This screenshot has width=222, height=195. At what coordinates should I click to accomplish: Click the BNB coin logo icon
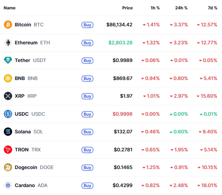[8, 78]
